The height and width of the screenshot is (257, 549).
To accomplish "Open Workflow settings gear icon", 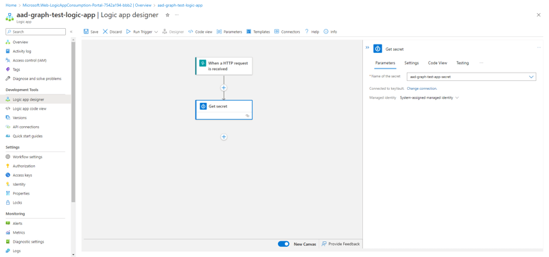I will [x=8, y=157].
